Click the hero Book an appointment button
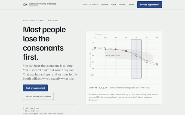The height and width of the screenshot is (115, 185). tap(35, 88)
